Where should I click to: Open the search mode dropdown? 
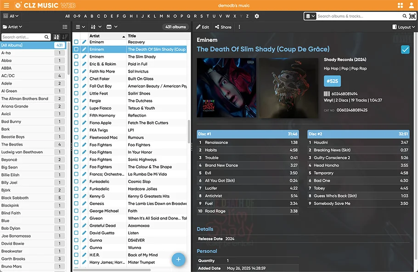310,16
